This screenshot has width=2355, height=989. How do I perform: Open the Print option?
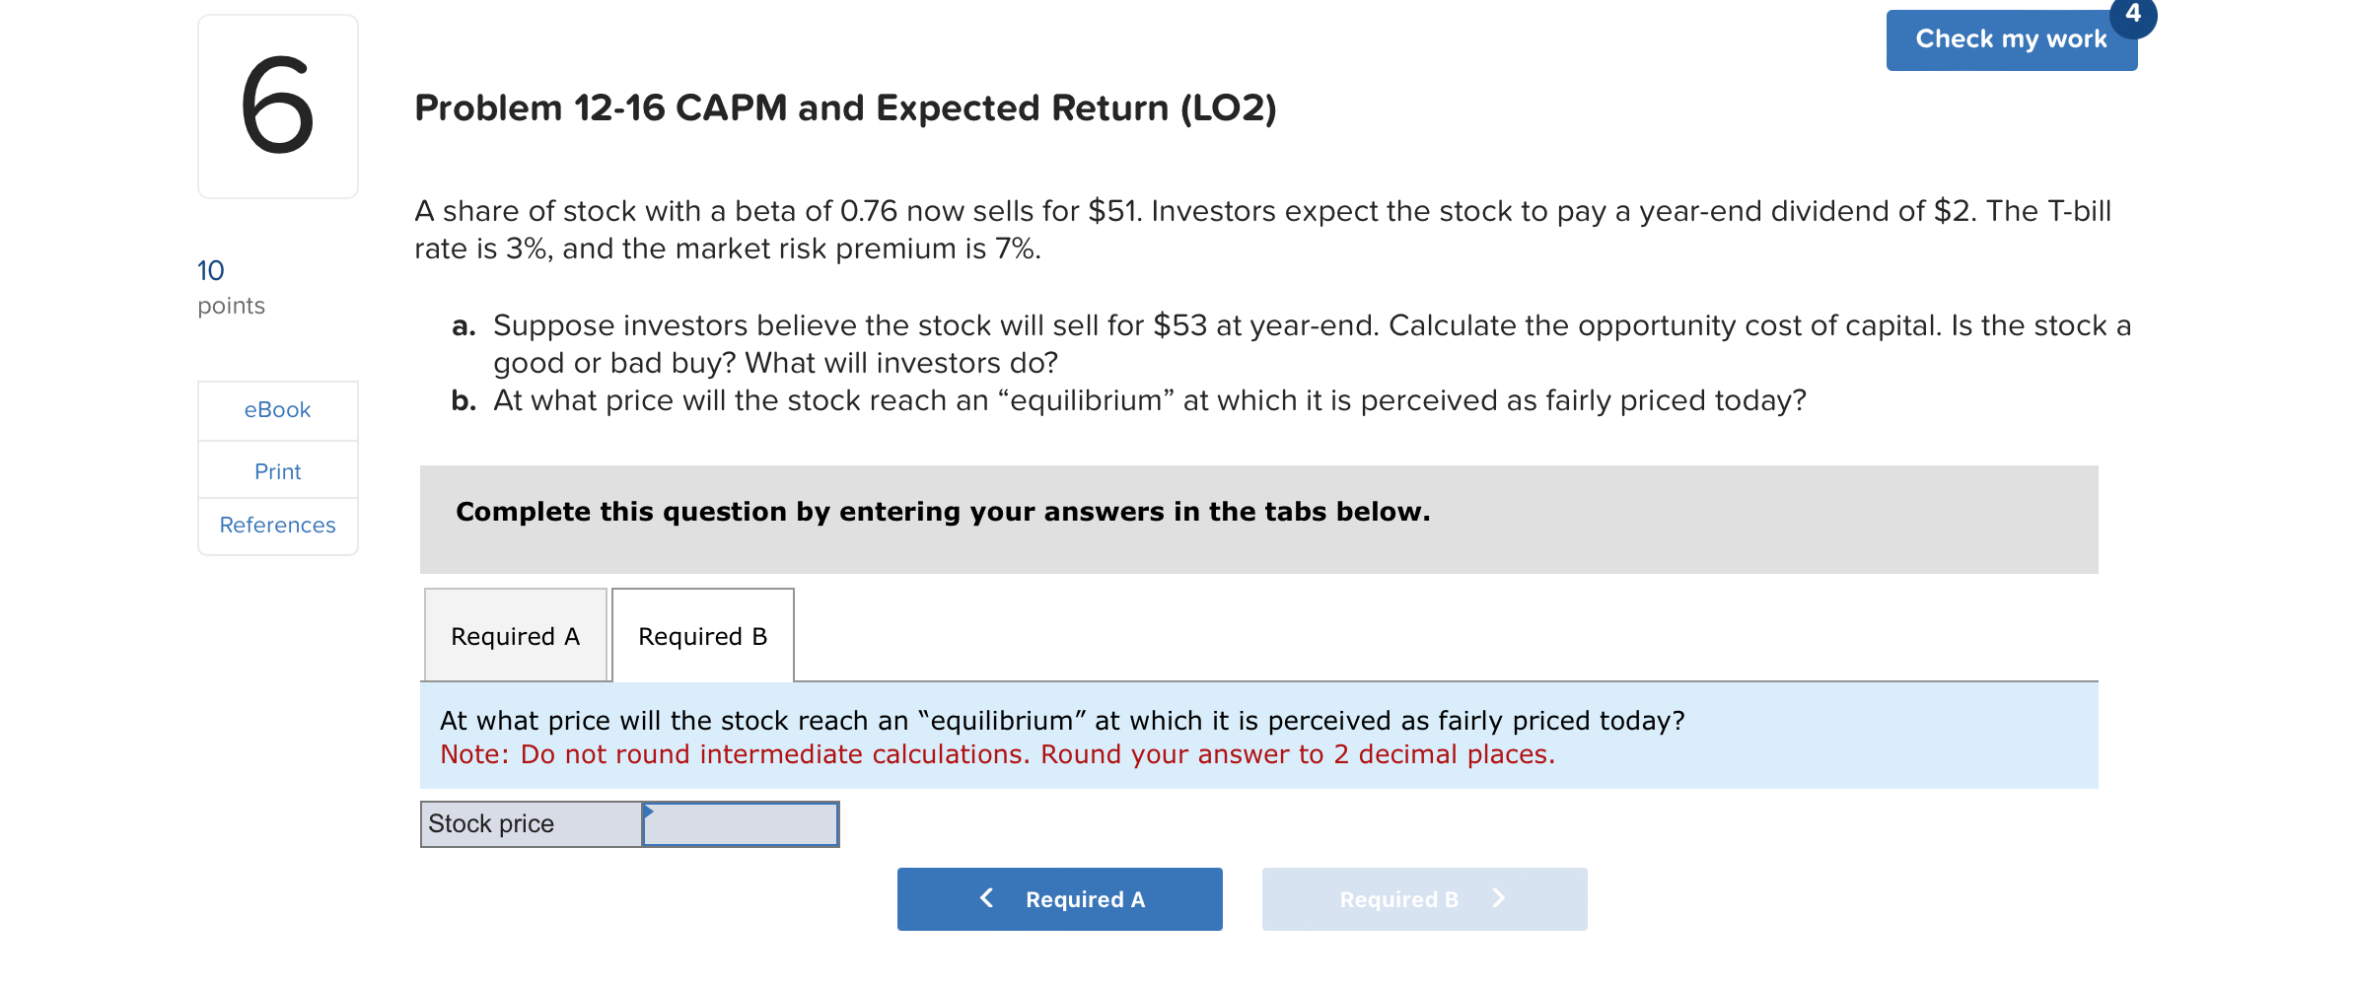276,470
